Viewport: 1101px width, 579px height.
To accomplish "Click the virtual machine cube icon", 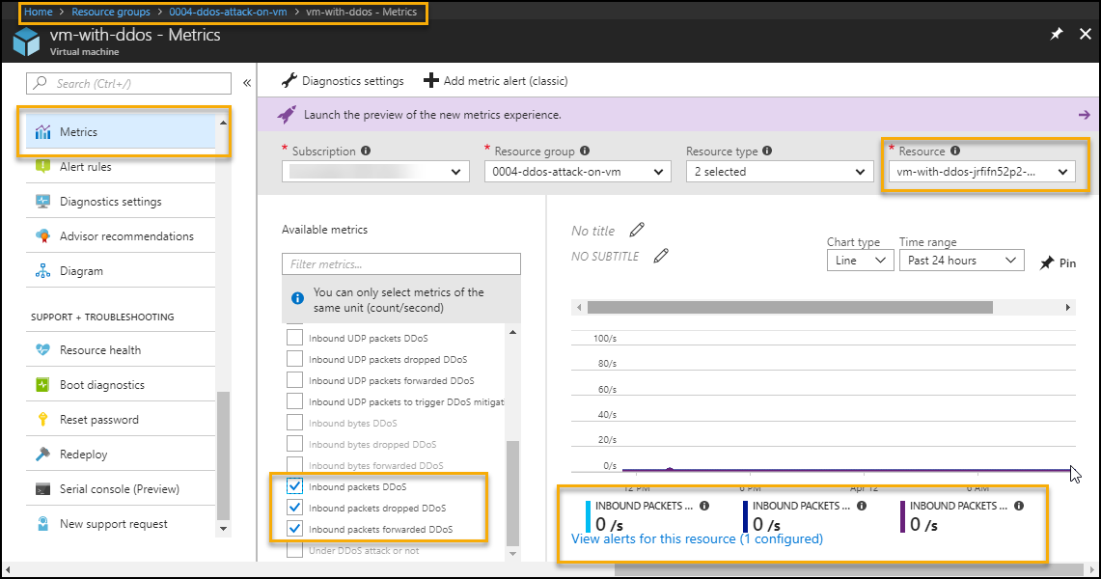I will pos(27,41).
